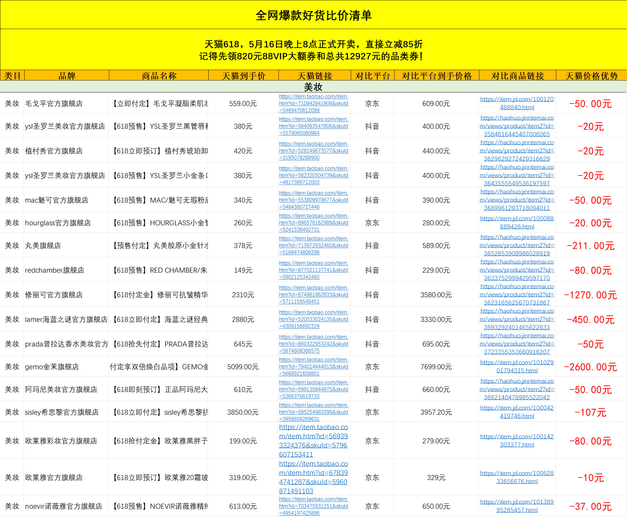Open Douyin link ending 3643555549536197597

tap(517, 175)
